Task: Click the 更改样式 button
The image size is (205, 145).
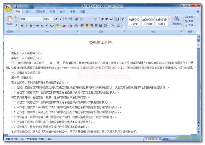Action: coord(177,21)
